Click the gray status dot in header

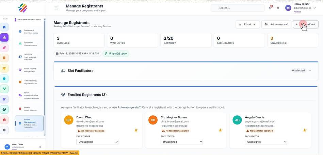point(278,8)
